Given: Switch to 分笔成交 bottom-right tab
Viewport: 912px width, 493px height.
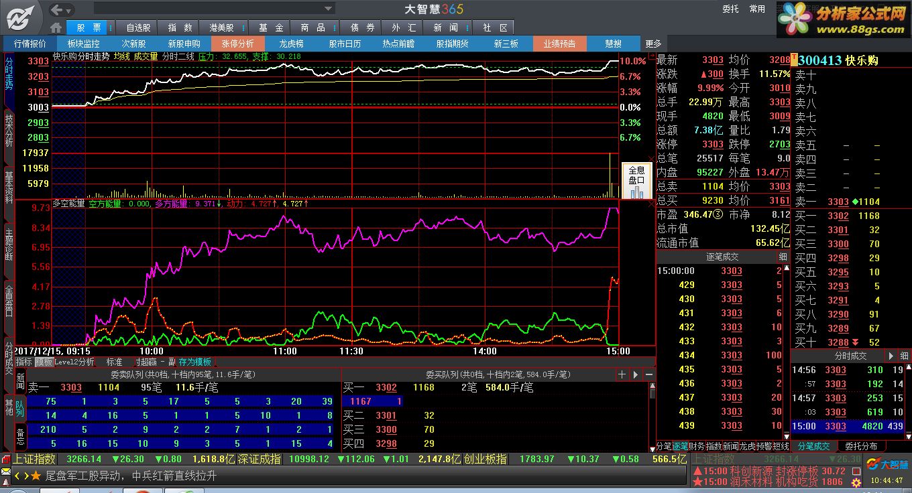Looking at the screenshot, I should pos(813,446).
